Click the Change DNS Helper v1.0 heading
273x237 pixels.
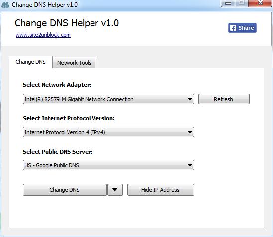(x=67, y=23)
